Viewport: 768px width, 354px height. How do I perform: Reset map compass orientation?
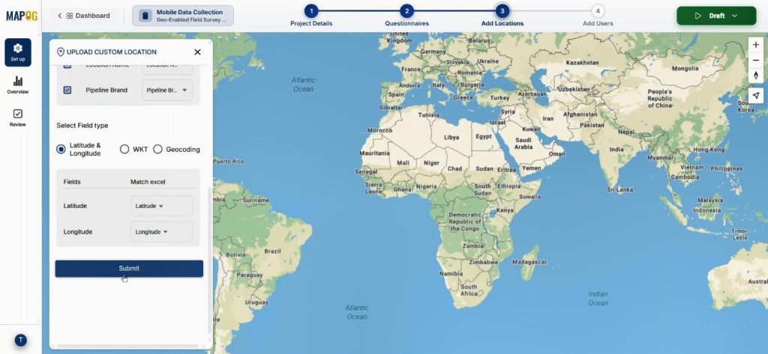[x=756, y=76]
